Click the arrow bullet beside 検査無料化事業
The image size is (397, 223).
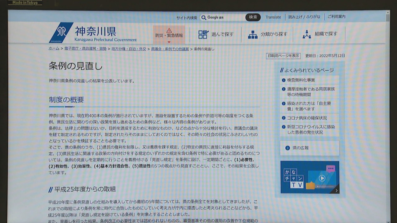[x=283, y=80]
